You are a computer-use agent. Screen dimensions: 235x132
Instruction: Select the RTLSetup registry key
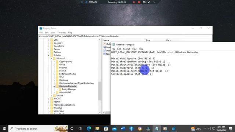[58, 108]
